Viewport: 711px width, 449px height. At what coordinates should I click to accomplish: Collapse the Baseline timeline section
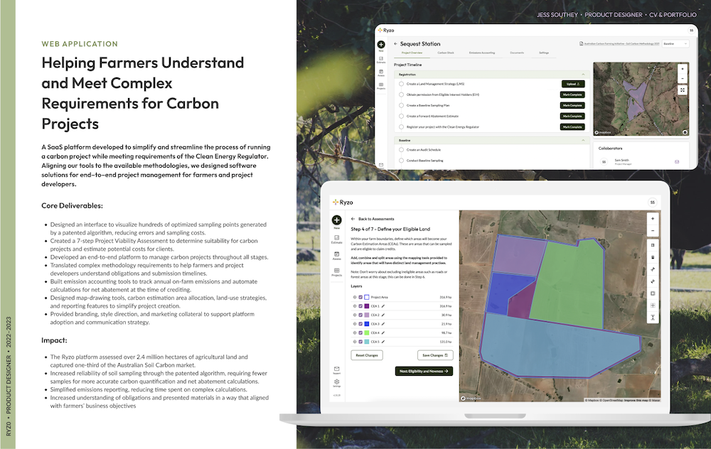pyautogui.click(x=583, y=141)
